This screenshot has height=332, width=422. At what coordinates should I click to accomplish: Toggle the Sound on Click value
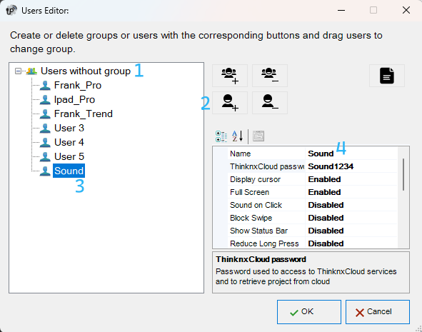351,205
